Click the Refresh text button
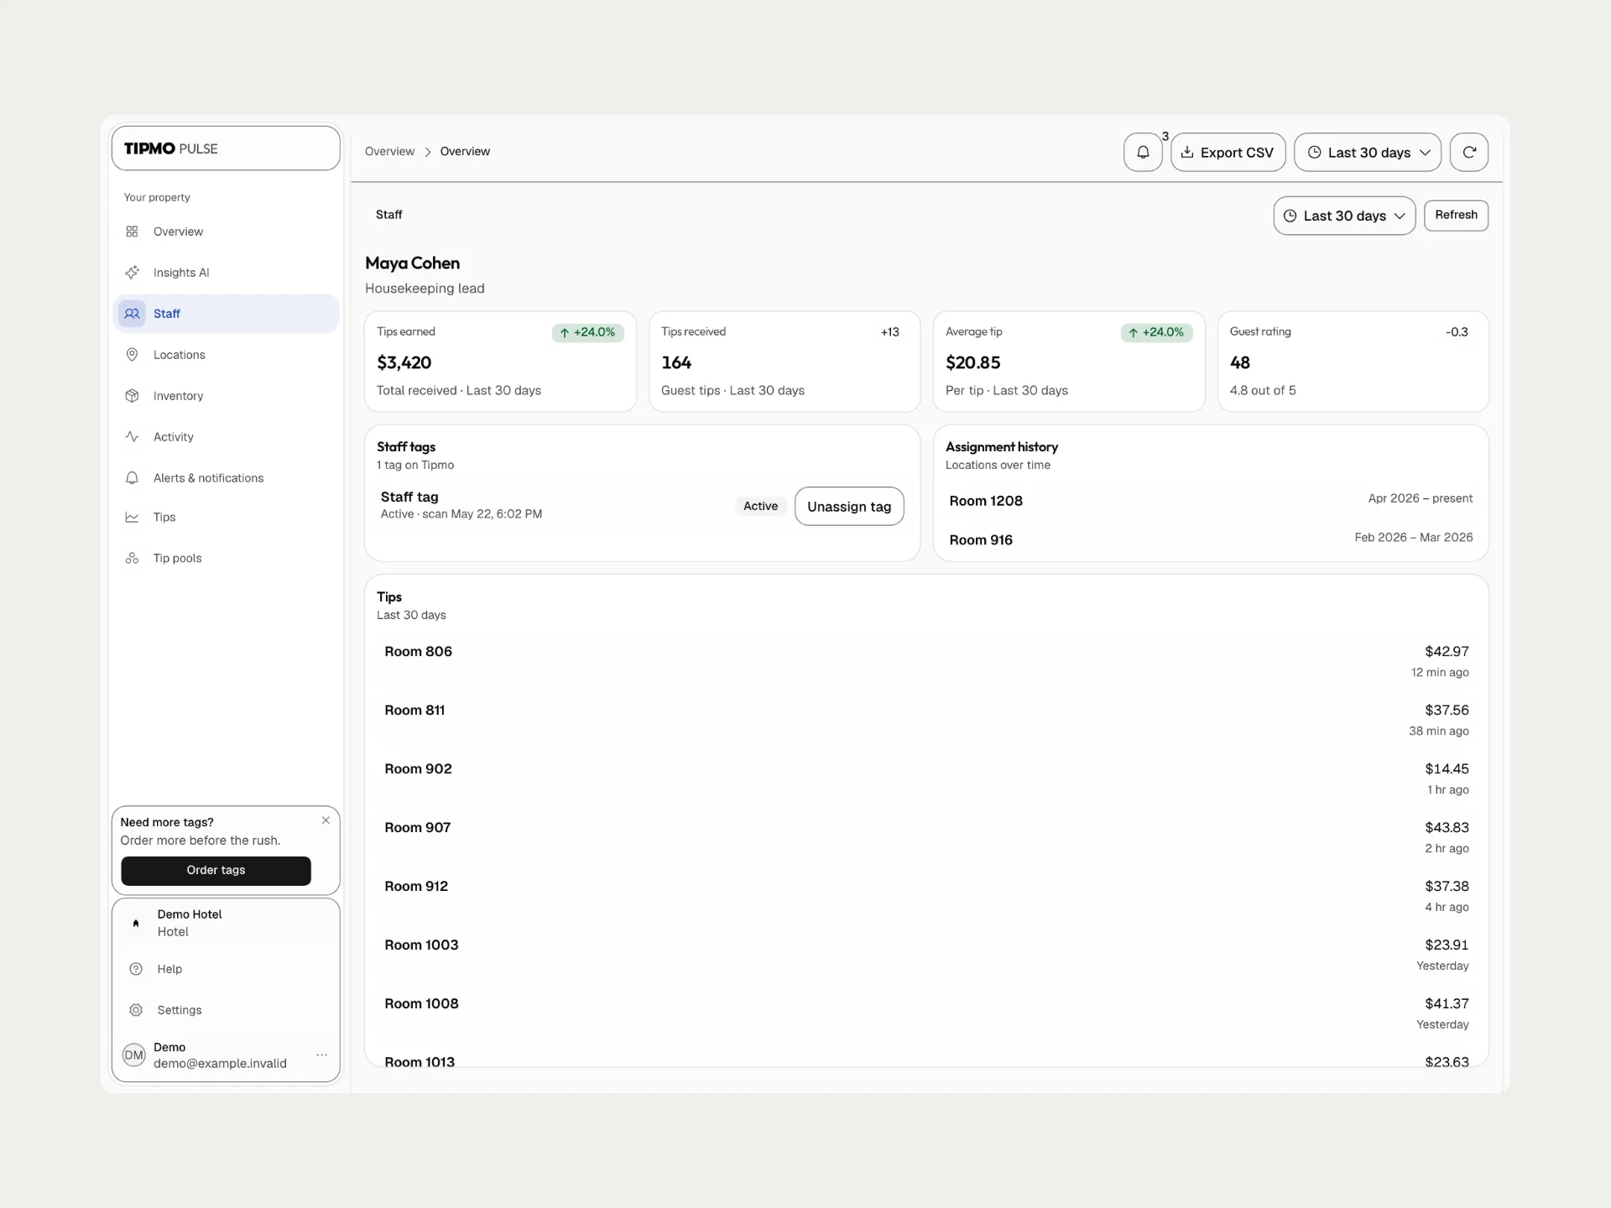 point(1456,216)
